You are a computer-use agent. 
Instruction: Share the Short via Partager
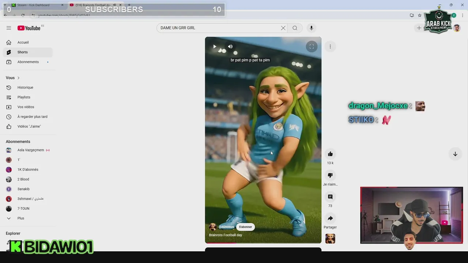(330, 218)
